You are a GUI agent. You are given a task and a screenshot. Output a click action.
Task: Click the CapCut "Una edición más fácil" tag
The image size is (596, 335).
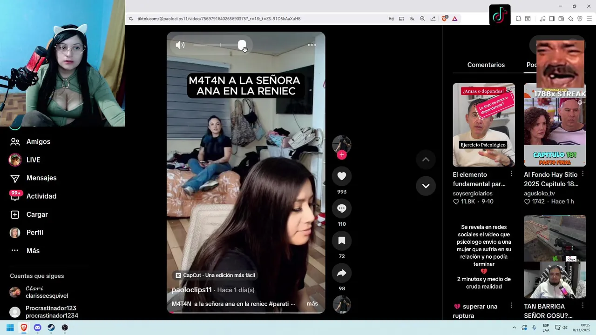[215, 275]
